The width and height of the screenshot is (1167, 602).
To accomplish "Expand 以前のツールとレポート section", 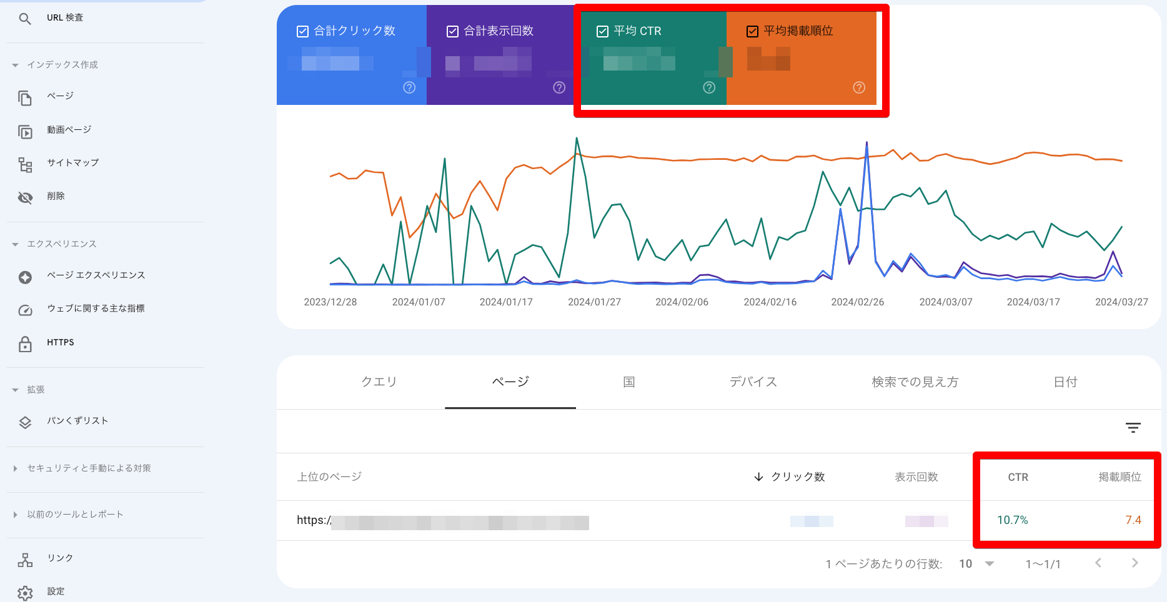I will tap(15, 515).
